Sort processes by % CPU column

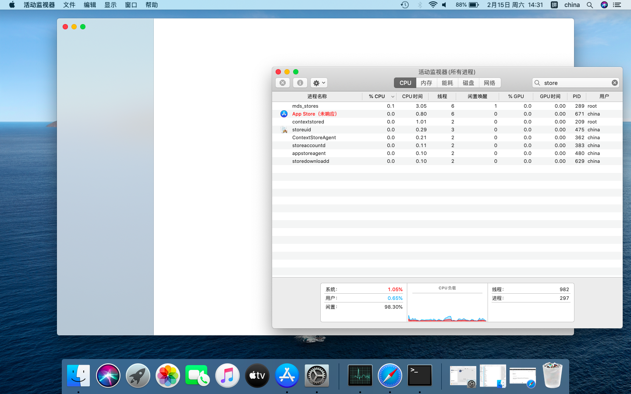pos(377,96)
